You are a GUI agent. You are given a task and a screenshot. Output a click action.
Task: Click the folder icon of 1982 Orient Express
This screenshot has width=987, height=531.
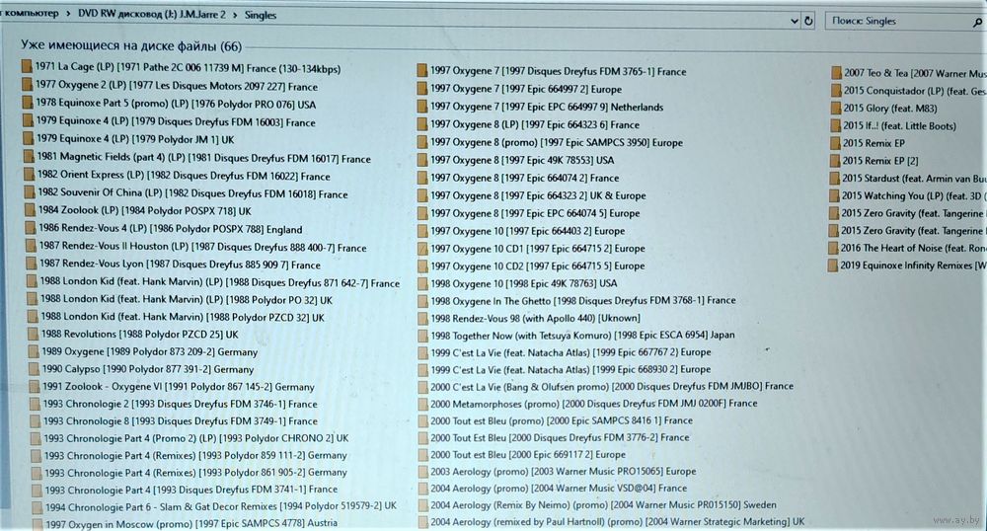30,175
